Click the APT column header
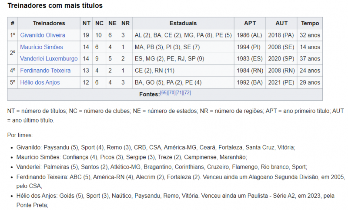The width and height of the screenshot is (348, 210). pyautogui.click(x=250, y=23)
